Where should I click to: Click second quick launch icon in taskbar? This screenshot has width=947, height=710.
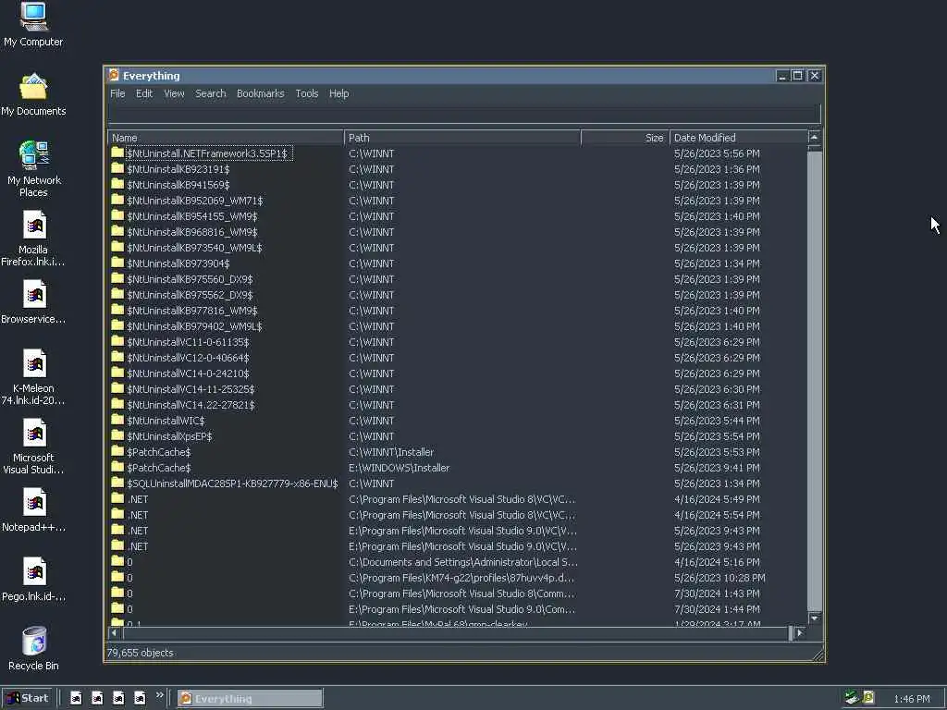pyautogui.click(x=97, y=698)
